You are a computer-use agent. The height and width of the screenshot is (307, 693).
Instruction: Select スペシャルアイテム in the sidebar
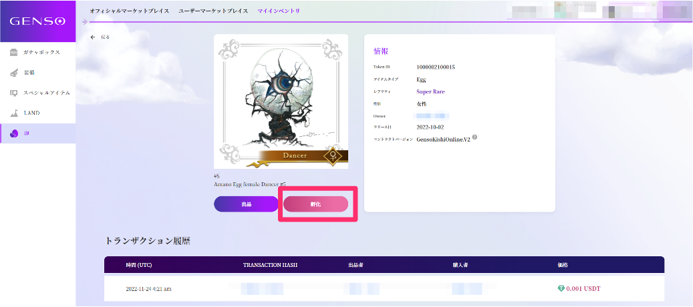(x=46, y=93)
